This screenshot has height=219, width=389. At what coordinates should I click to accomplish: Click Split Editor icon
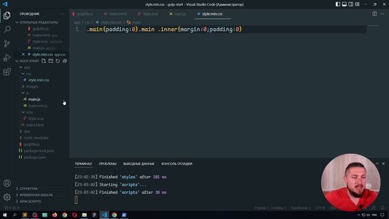[374, 14]
